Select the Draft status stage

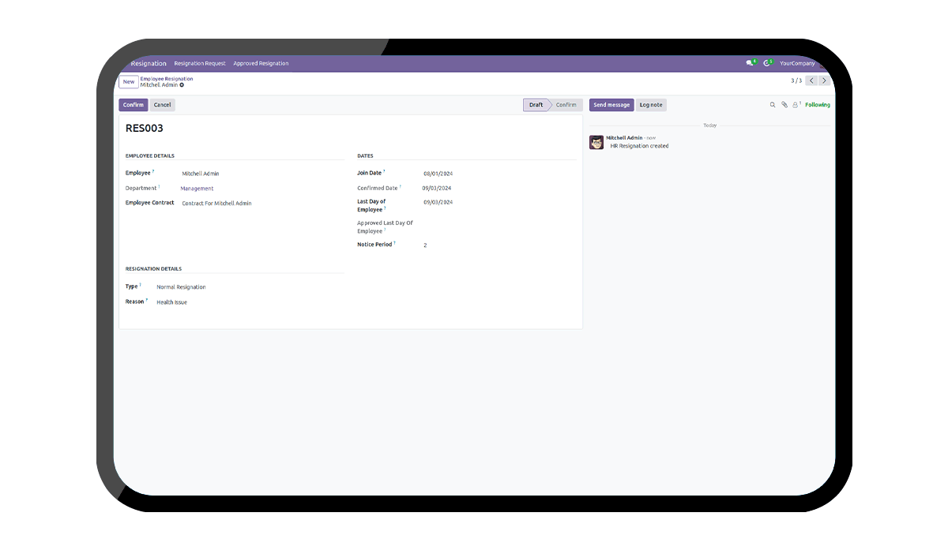(x=536, y=105)
